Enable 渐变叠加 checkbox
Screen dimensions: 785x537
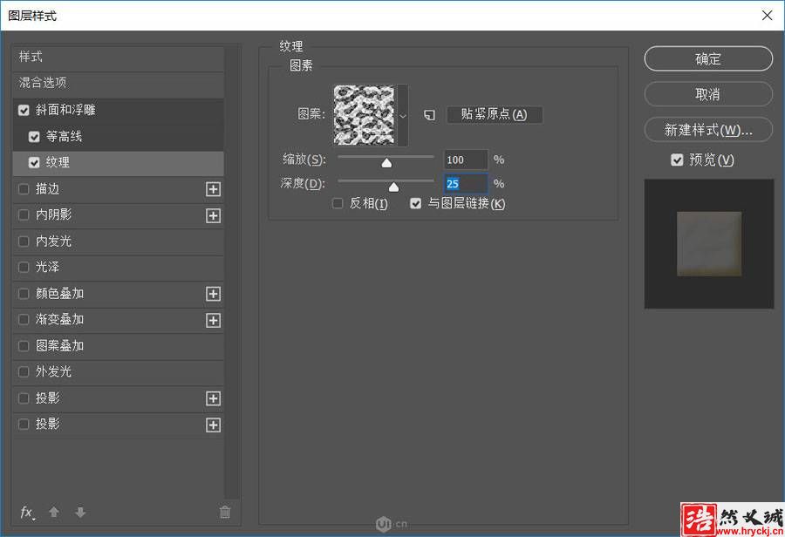point(24,320)
